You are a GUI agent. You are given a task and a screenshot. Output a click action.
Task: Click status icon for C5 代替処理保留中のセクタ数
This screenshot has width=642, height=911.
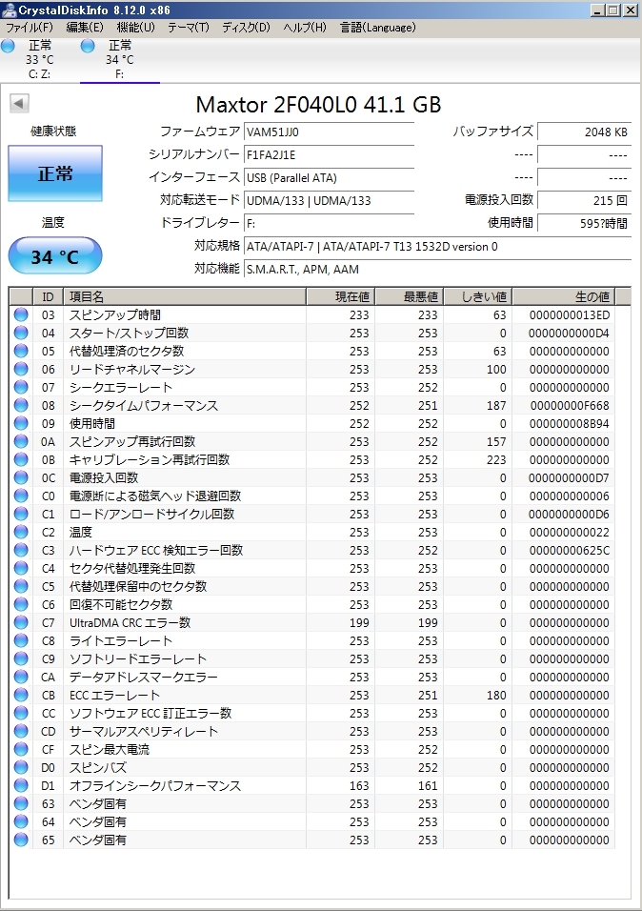21,587
